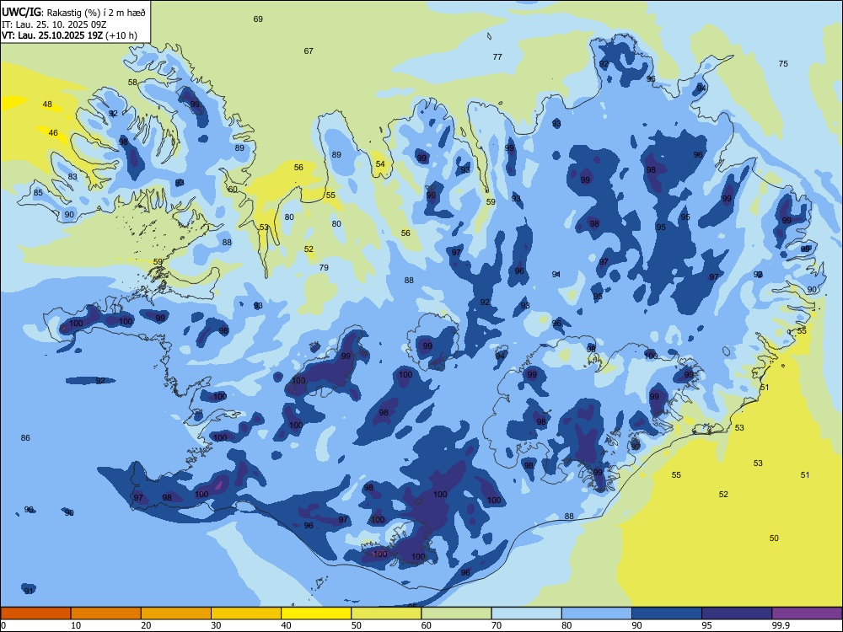This screenshot has width=843, height=632.
Task: Click the '70' tick label on the color scale
Action: click(x=497, y=625)
